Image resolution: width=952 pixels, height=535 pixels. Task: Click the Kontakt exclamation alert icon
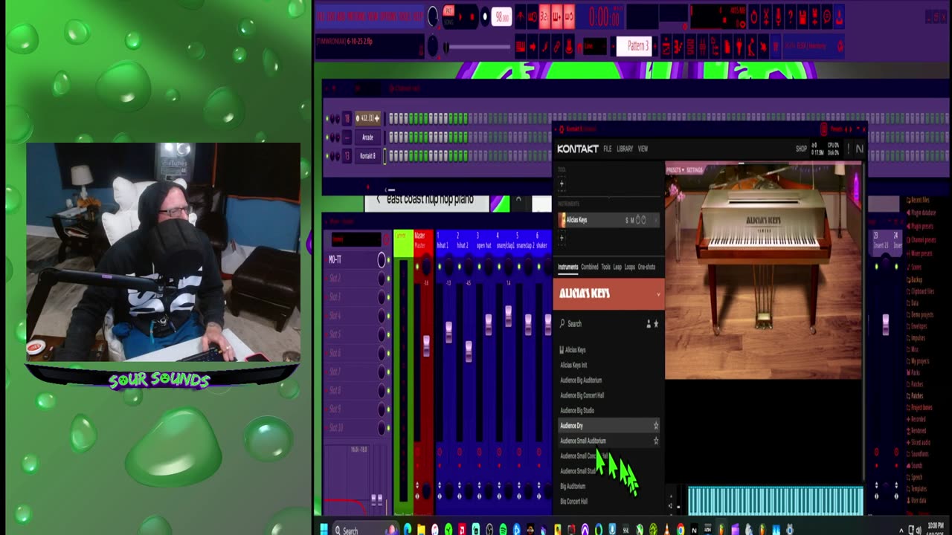(x=848, y=149)
